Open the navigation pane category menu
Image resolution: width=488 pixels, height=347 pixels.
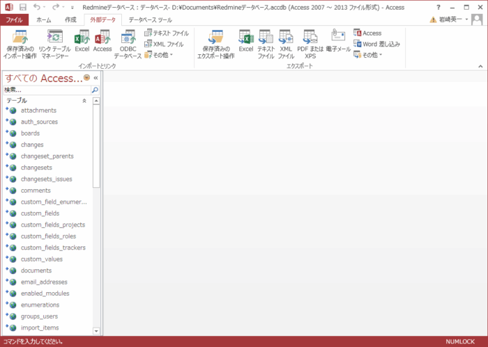pos(87,78)
